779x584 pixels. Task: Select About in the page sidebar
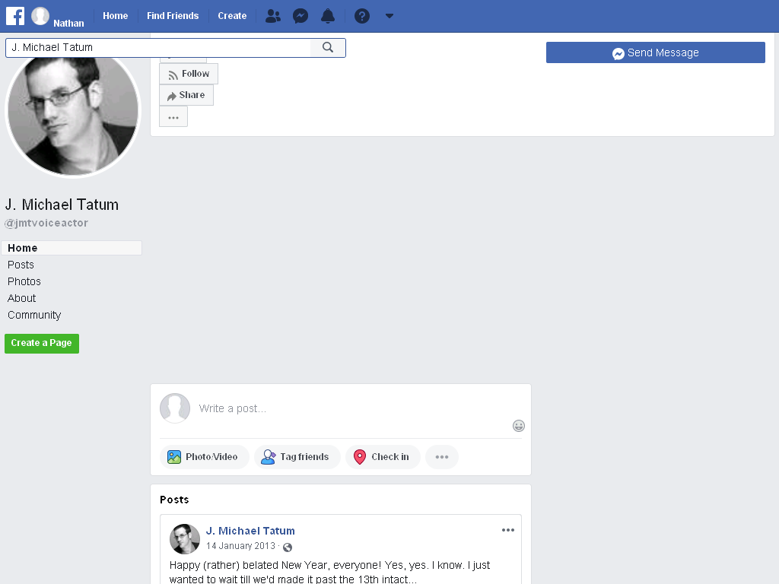coord(22,298)
